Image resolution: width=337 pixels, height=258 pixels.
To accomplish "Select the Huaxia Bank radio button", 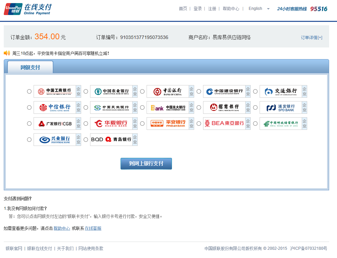I will (x=86, y=123).
